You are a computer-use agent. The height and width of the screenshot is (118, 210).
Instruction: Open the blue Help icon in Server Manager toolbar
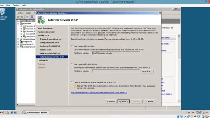pos(32,17)
